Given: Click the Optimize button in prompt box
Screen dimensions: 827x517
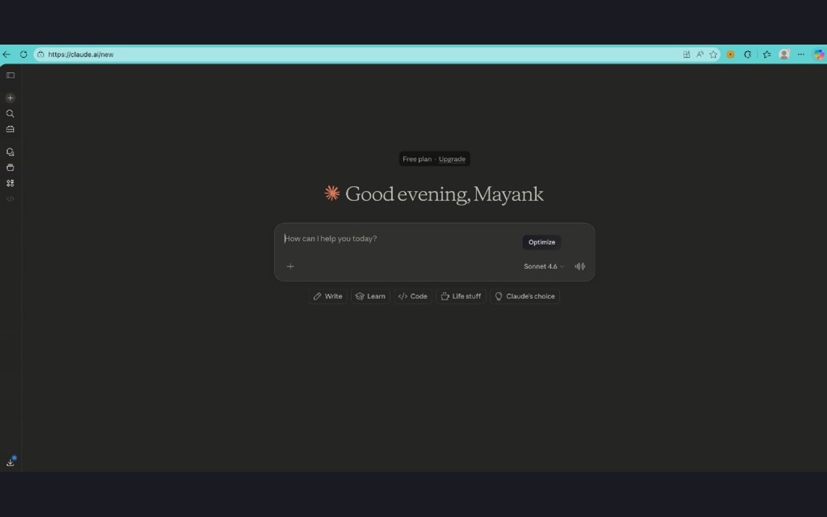Looking at the screenshot, I should pyautogui.click(x=541, y=242).
